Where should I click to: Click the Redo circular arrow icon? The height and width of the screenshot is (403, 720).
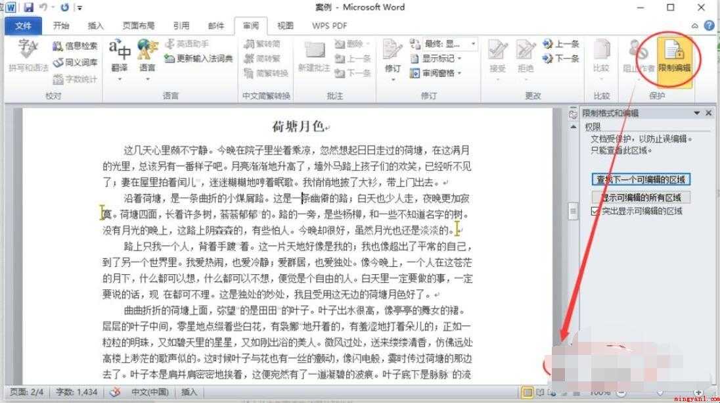click(x=65, y=7)
